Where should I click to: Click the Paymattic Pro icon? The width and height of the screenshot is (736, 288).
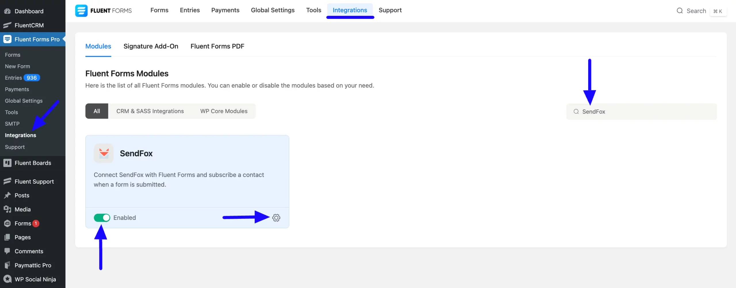7,265
